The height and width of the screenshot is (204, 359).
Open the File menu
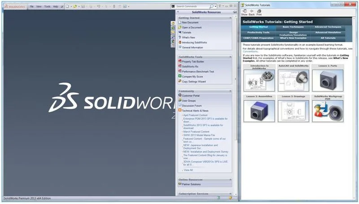pyautogui.click(x=31, y=7)
